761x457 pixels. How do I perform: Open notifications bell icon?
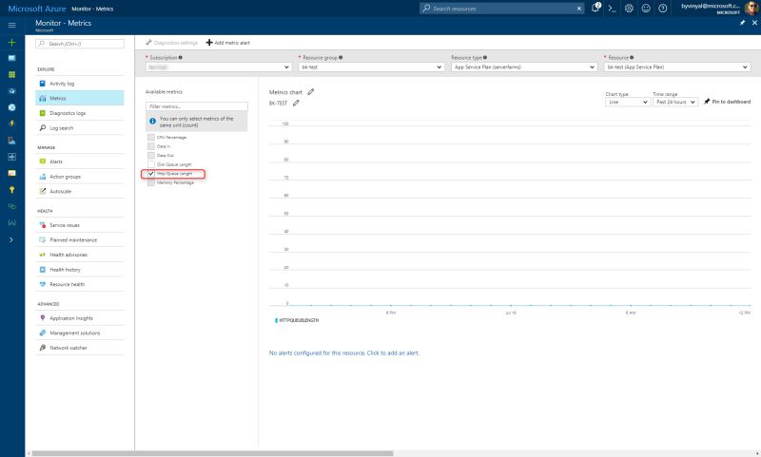click(x=595, y=8)
